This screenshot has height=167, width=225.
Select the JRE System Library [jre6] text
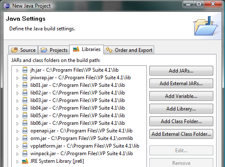click(57, 161)
